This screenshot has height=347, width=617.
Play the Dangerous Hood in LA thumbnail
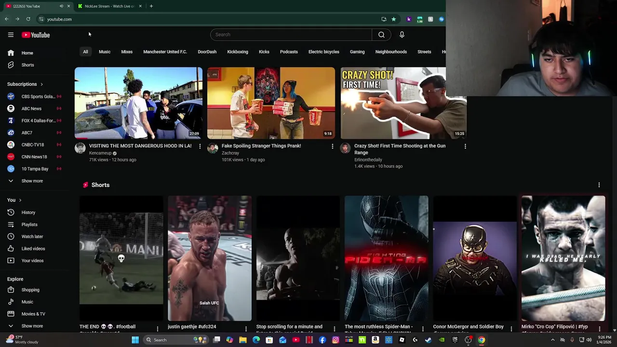(x=138, y=103)
